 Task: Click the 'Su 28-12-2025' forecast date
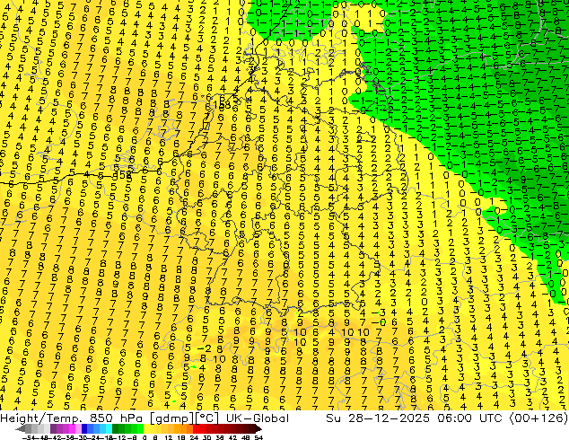coord(378,418)
